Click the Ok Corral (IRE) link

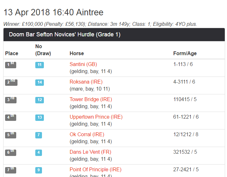click(x=87, y=135)
